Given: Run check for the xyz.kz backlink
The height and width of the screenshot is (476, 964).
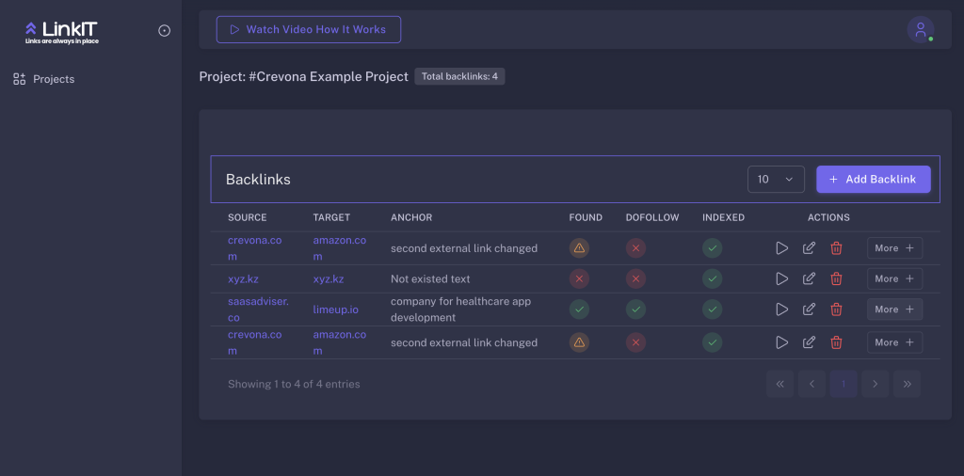Looking at the screenshot, I should click(782, 278).
